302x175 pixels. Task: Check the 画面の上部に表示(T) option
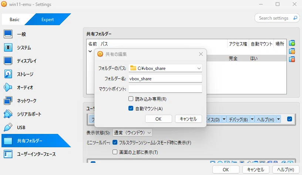115,152
